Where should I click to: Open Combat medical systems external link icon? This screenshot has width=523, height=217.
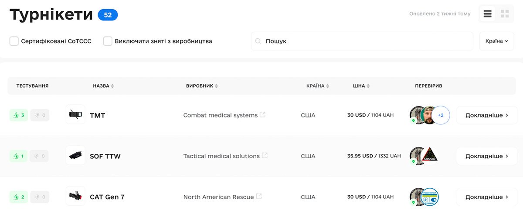[262, 115]
